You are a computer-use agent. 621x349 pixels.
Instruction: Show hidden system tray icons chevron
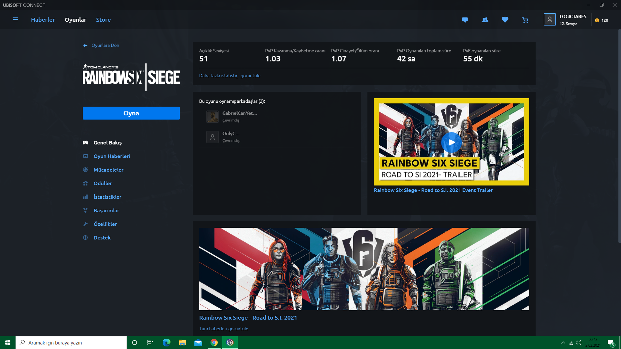click(563, 343)
